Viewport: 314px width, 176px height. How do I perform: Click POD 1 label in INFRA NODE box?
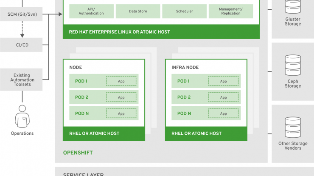[x=183, y=81]
